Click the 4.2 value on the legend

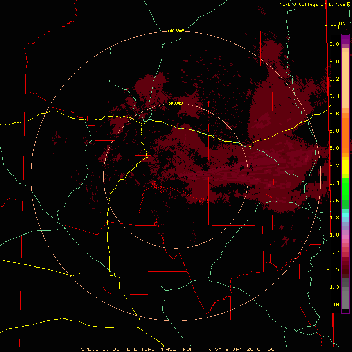(x=334, y=166)
